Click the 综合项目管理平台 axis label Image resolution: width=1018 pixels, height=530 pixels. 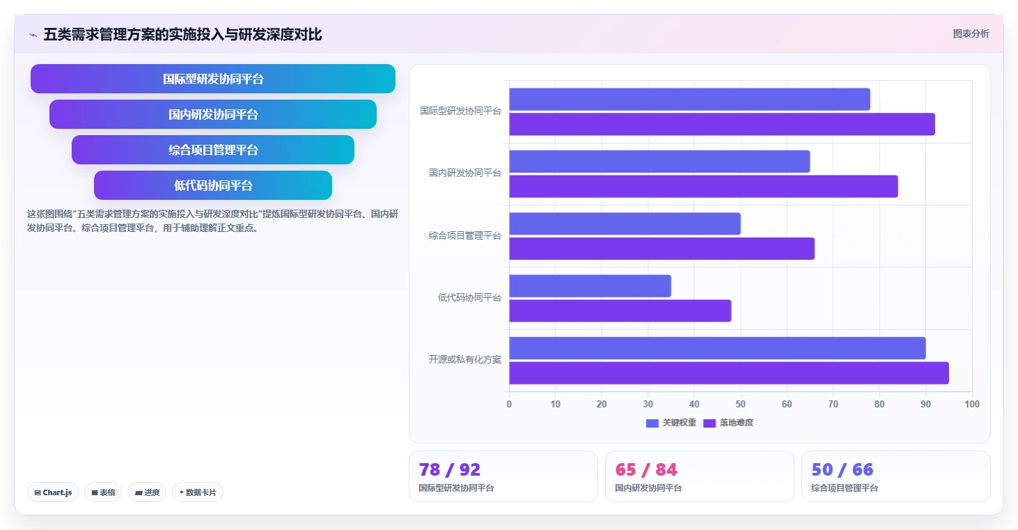(x=465, y=235)
